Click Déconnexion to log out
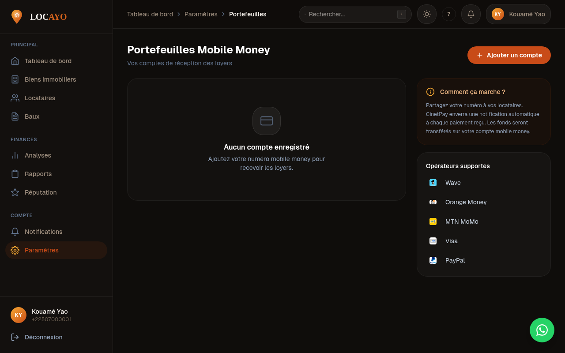This screenshot has width=565, height=353. click(43, 337)
